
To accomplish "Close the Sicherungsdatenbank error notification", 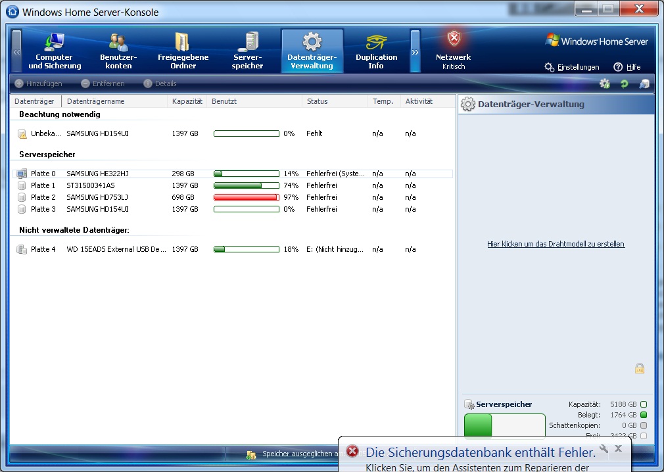I will 618,448.
